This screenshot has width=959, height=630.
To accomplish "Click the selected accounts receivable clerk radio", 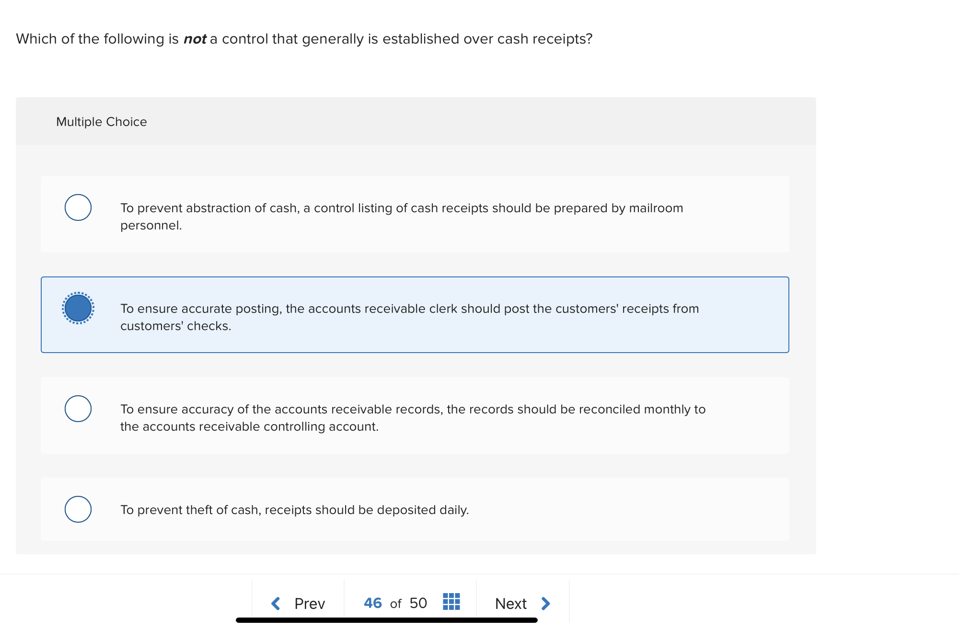I will [78, 308].
